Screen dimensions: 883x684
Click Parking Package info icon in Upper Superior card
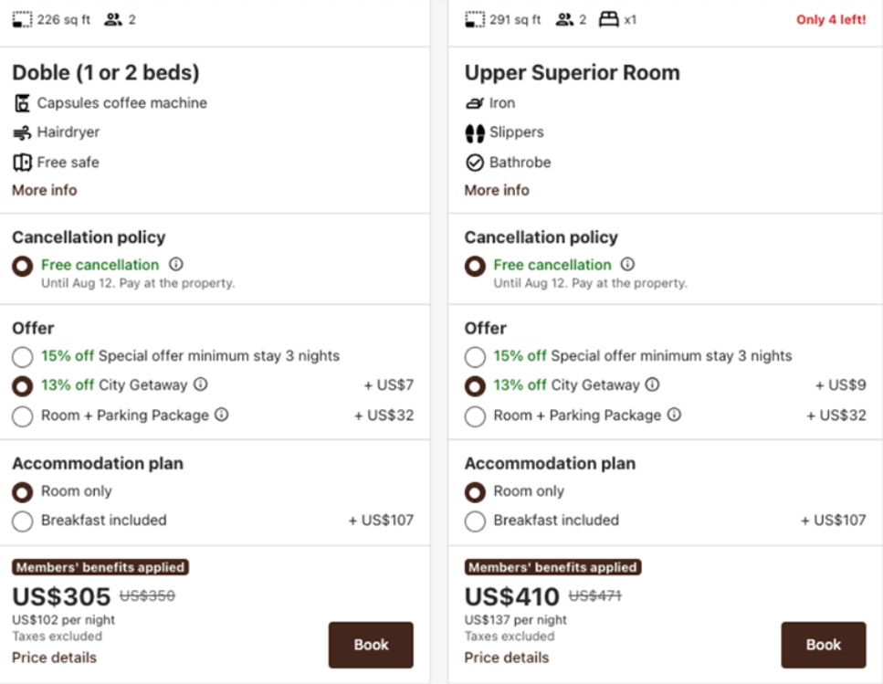(x=674, y=415)
